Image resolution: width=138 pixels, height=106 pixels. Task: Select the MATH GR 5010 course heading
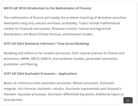click(48, 8)
